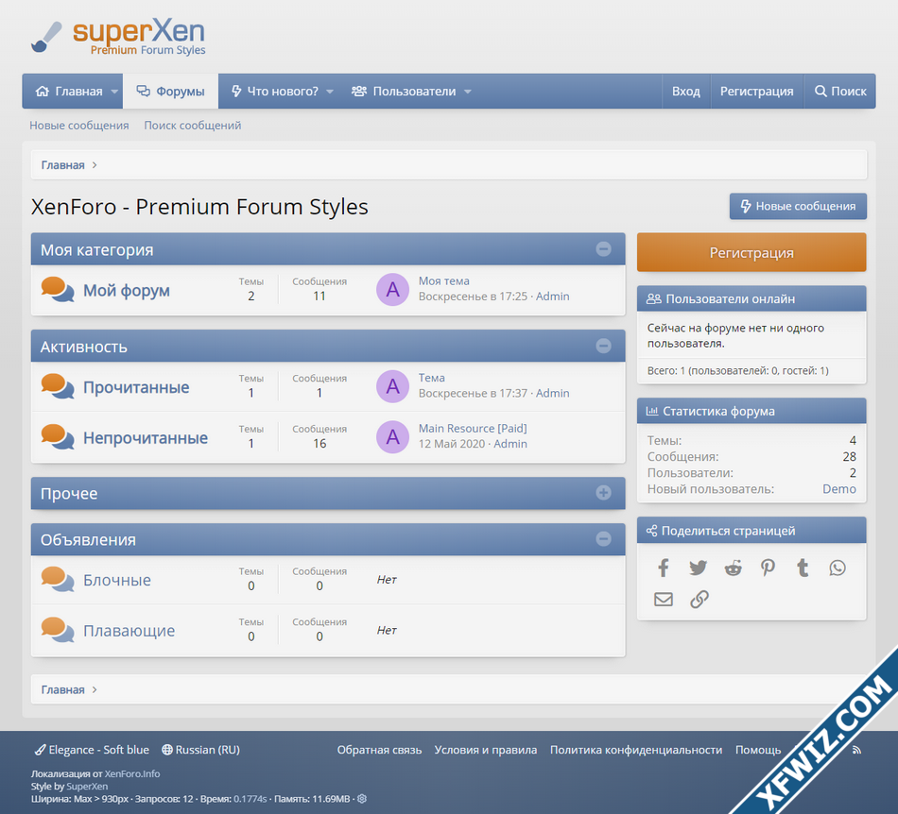Screen dimensions: 898x814
Task: Click the orange Регистрация button
Action: pyautogui.click(x=751, y=252)
